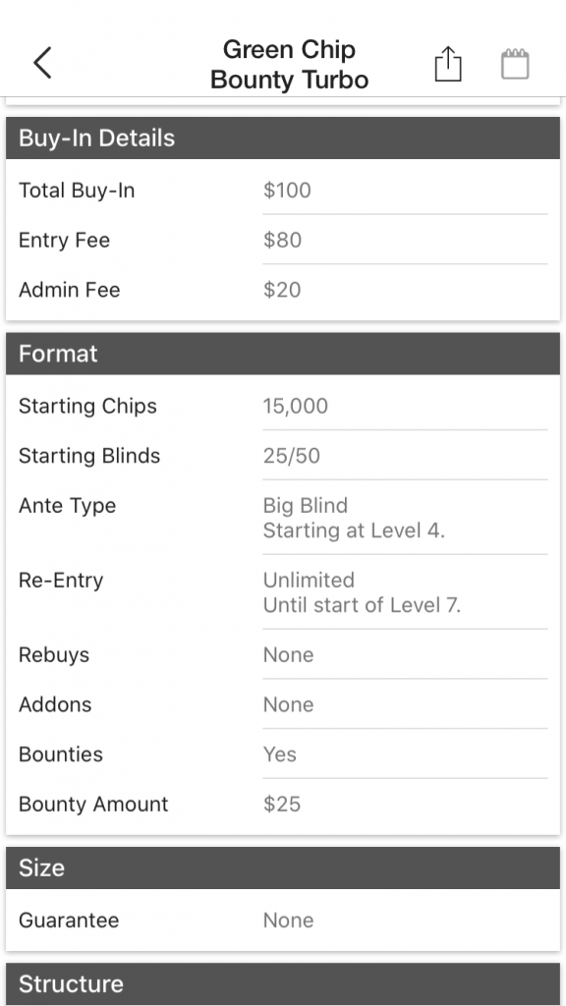
Task: Tap the Re-Entry Unlimited text
Action: (x=309, y=580)
